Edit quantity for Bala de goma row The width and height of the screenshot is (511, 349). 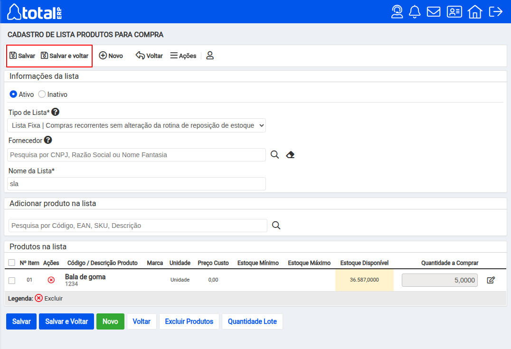point(491,280)
